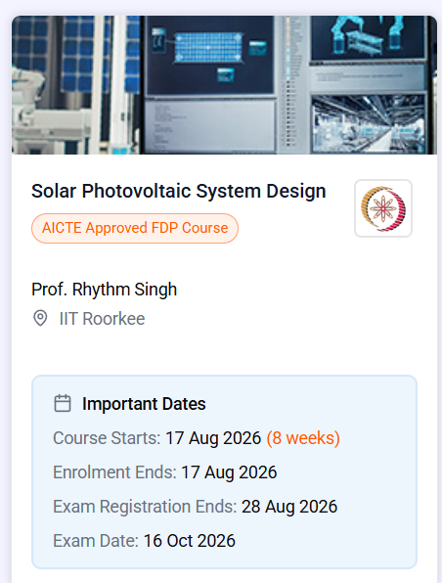Click the Important Dates heading
The height and width of the screenshot is (583, 442).
click(x=144, y=404)
